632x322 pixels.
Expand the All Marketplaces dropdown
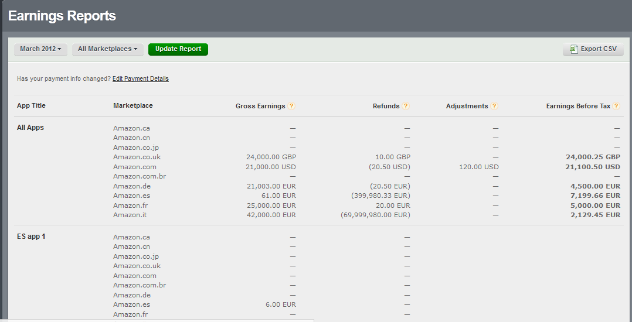tap(108, 49)
